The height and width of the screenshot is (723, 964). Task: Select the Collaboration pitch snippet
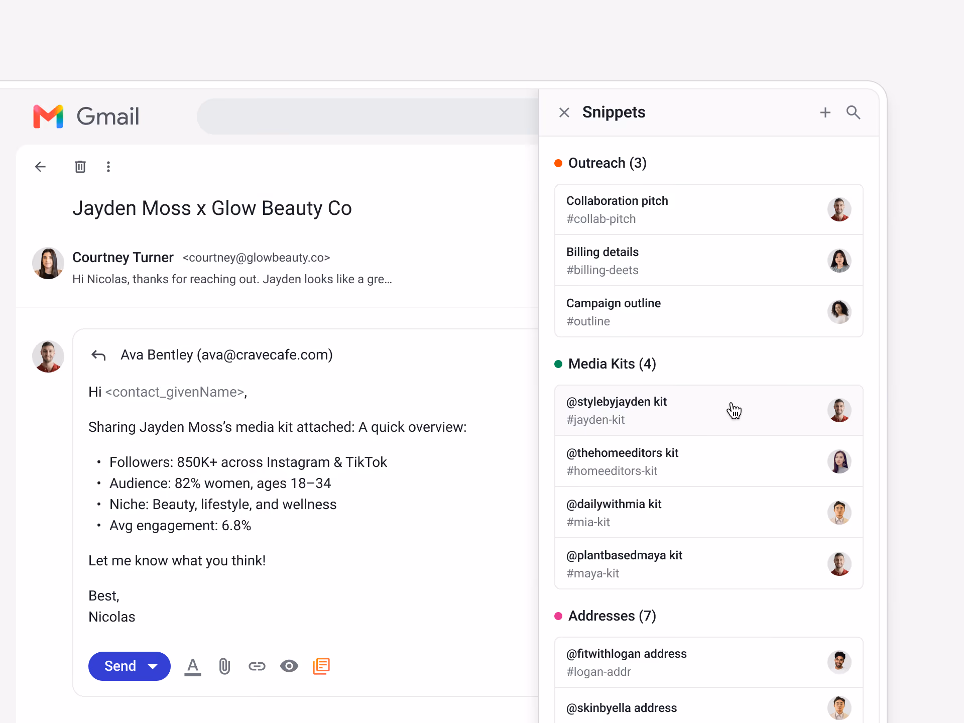[709, 209]
